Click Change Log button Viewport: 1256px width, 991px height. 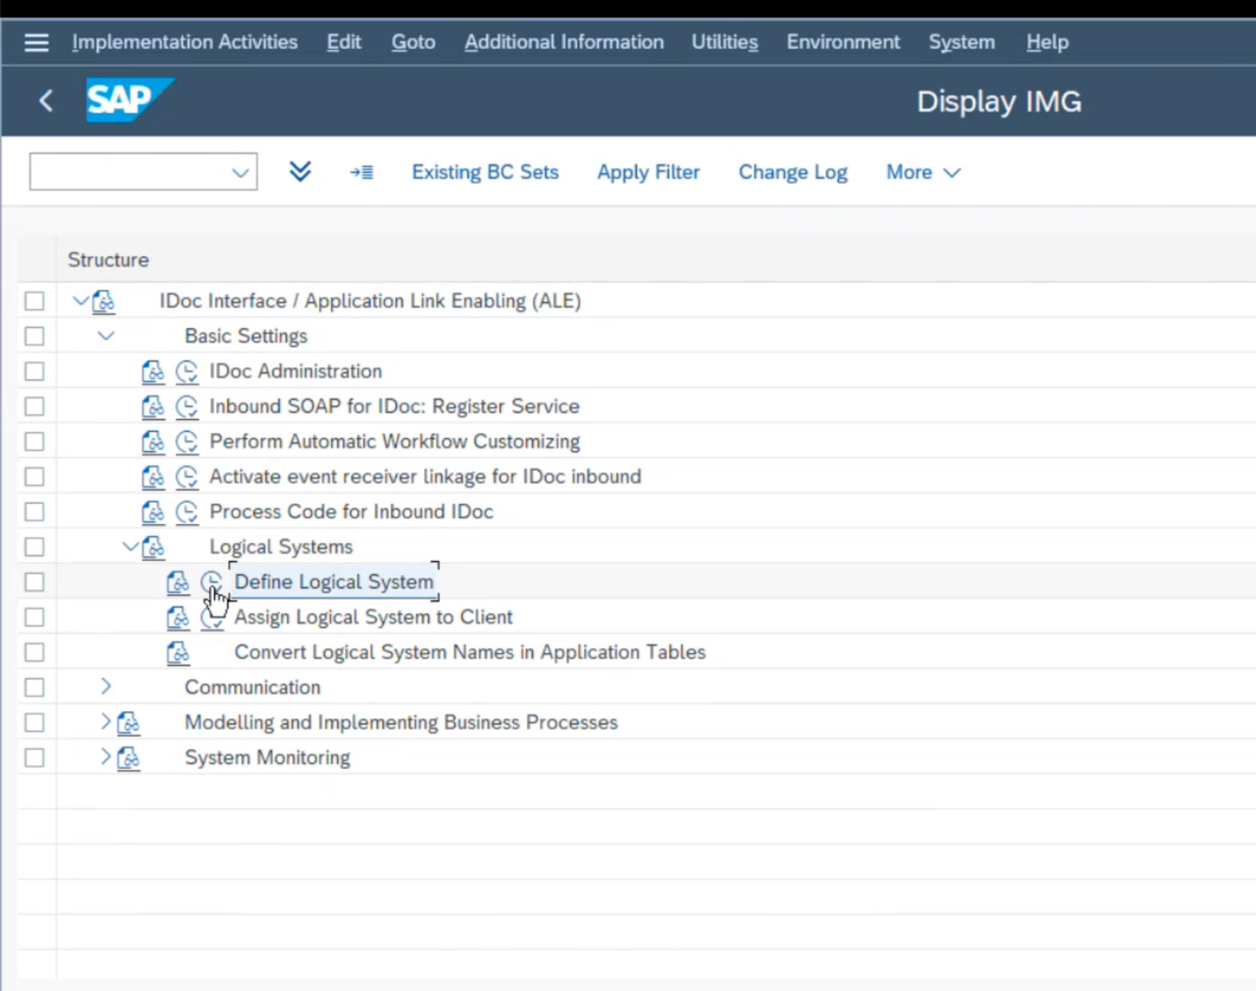click(792, 172)
